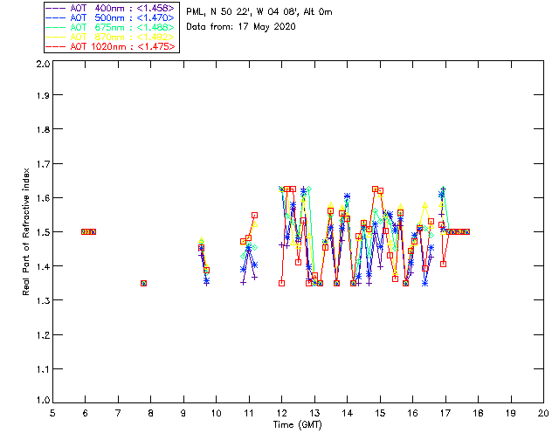The width and height of the screenshot is (559, 447).
Task: Click the 5 x-axis tick label
Action: pos(52,413)
